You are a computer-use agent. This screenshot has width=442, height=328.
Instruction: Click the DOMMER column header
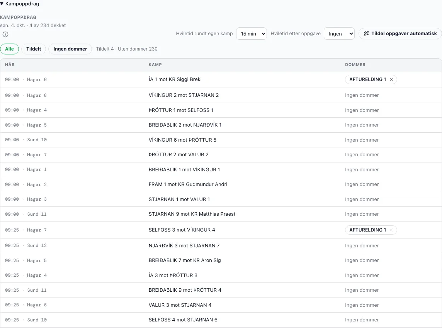point(355,65)
